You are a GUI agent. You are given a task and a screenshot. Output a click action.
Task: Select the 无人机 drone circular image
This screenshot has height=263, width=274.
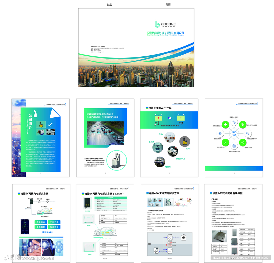(x=158, y=148)
